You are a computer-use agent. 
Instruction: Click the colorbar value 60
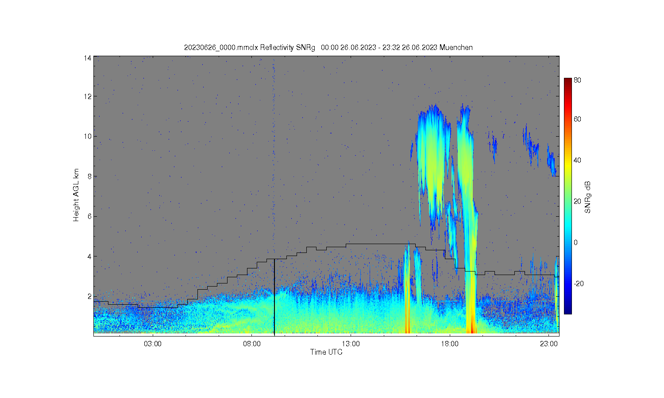click(x=577, y=119)
